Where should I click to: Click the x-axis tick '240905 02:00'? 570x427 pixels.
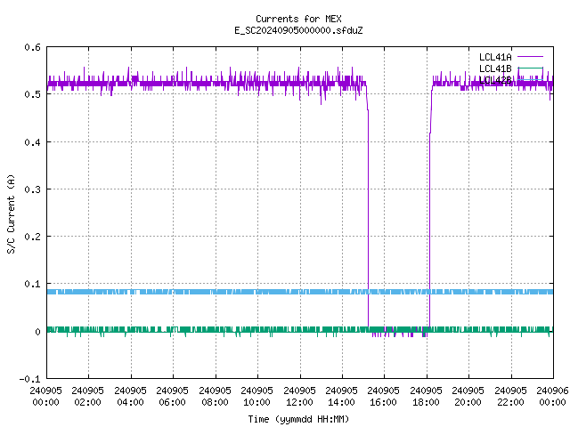tap(87, 397)
